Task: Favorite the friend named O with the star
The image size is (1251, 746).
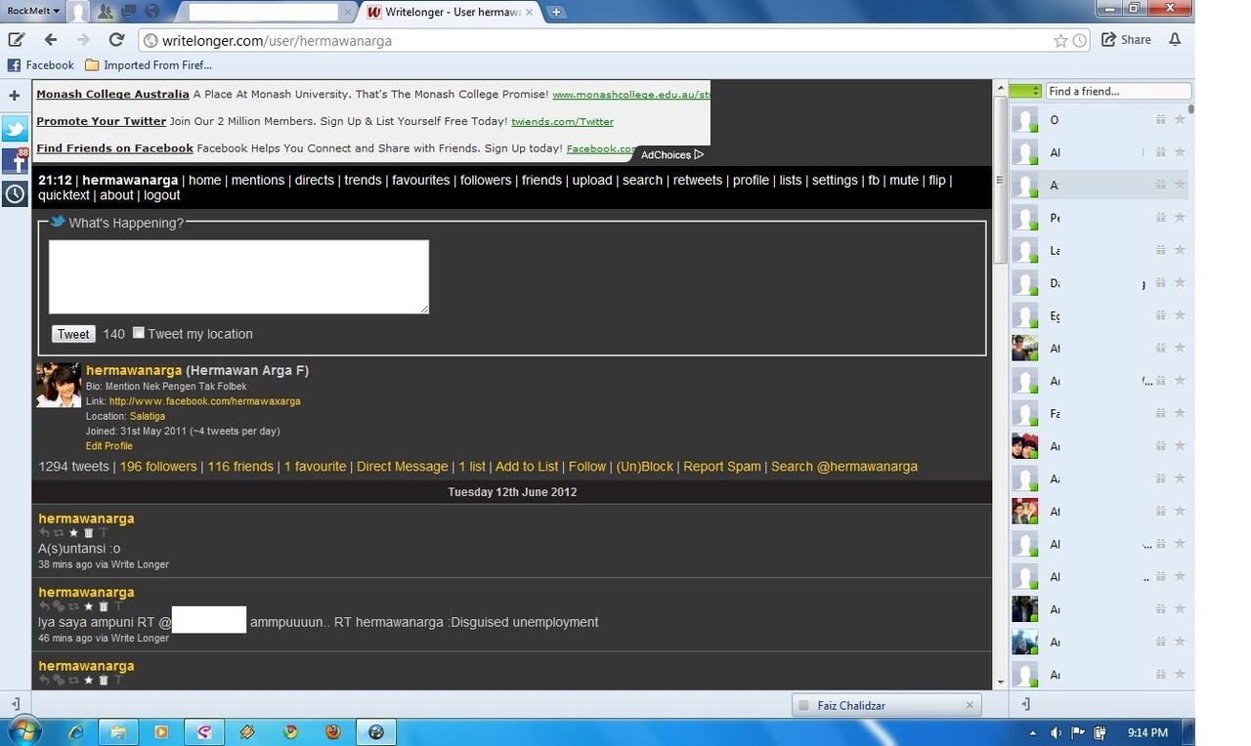Action: tap(1180, 120)
